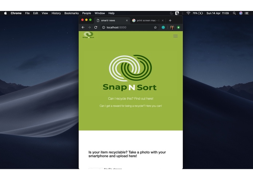Reload the current page
The width and height of the screenshot is (253, 180).
(96, 27)
